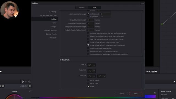Open Playback Settings in the sidebar

[50, 30]
